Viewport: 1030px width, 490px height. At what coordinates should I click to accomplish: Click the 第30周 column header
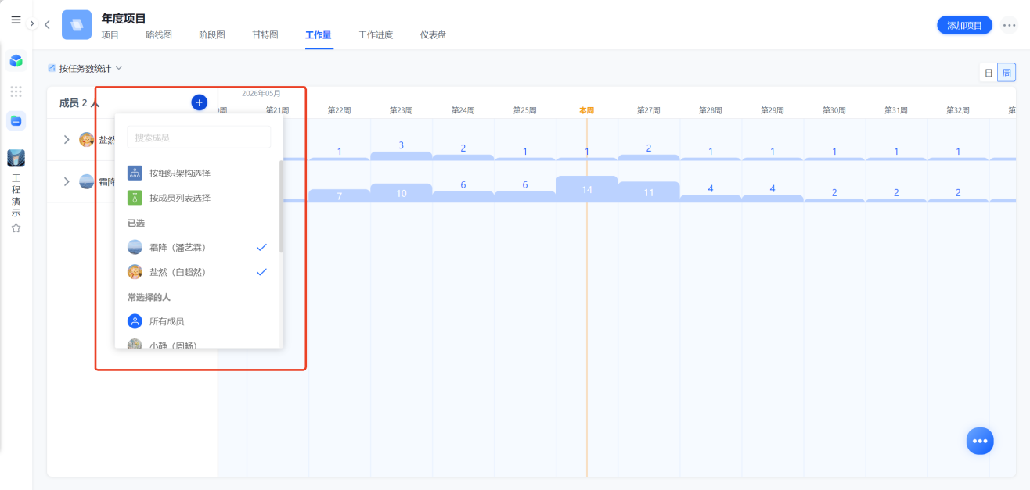pos(834,110)
